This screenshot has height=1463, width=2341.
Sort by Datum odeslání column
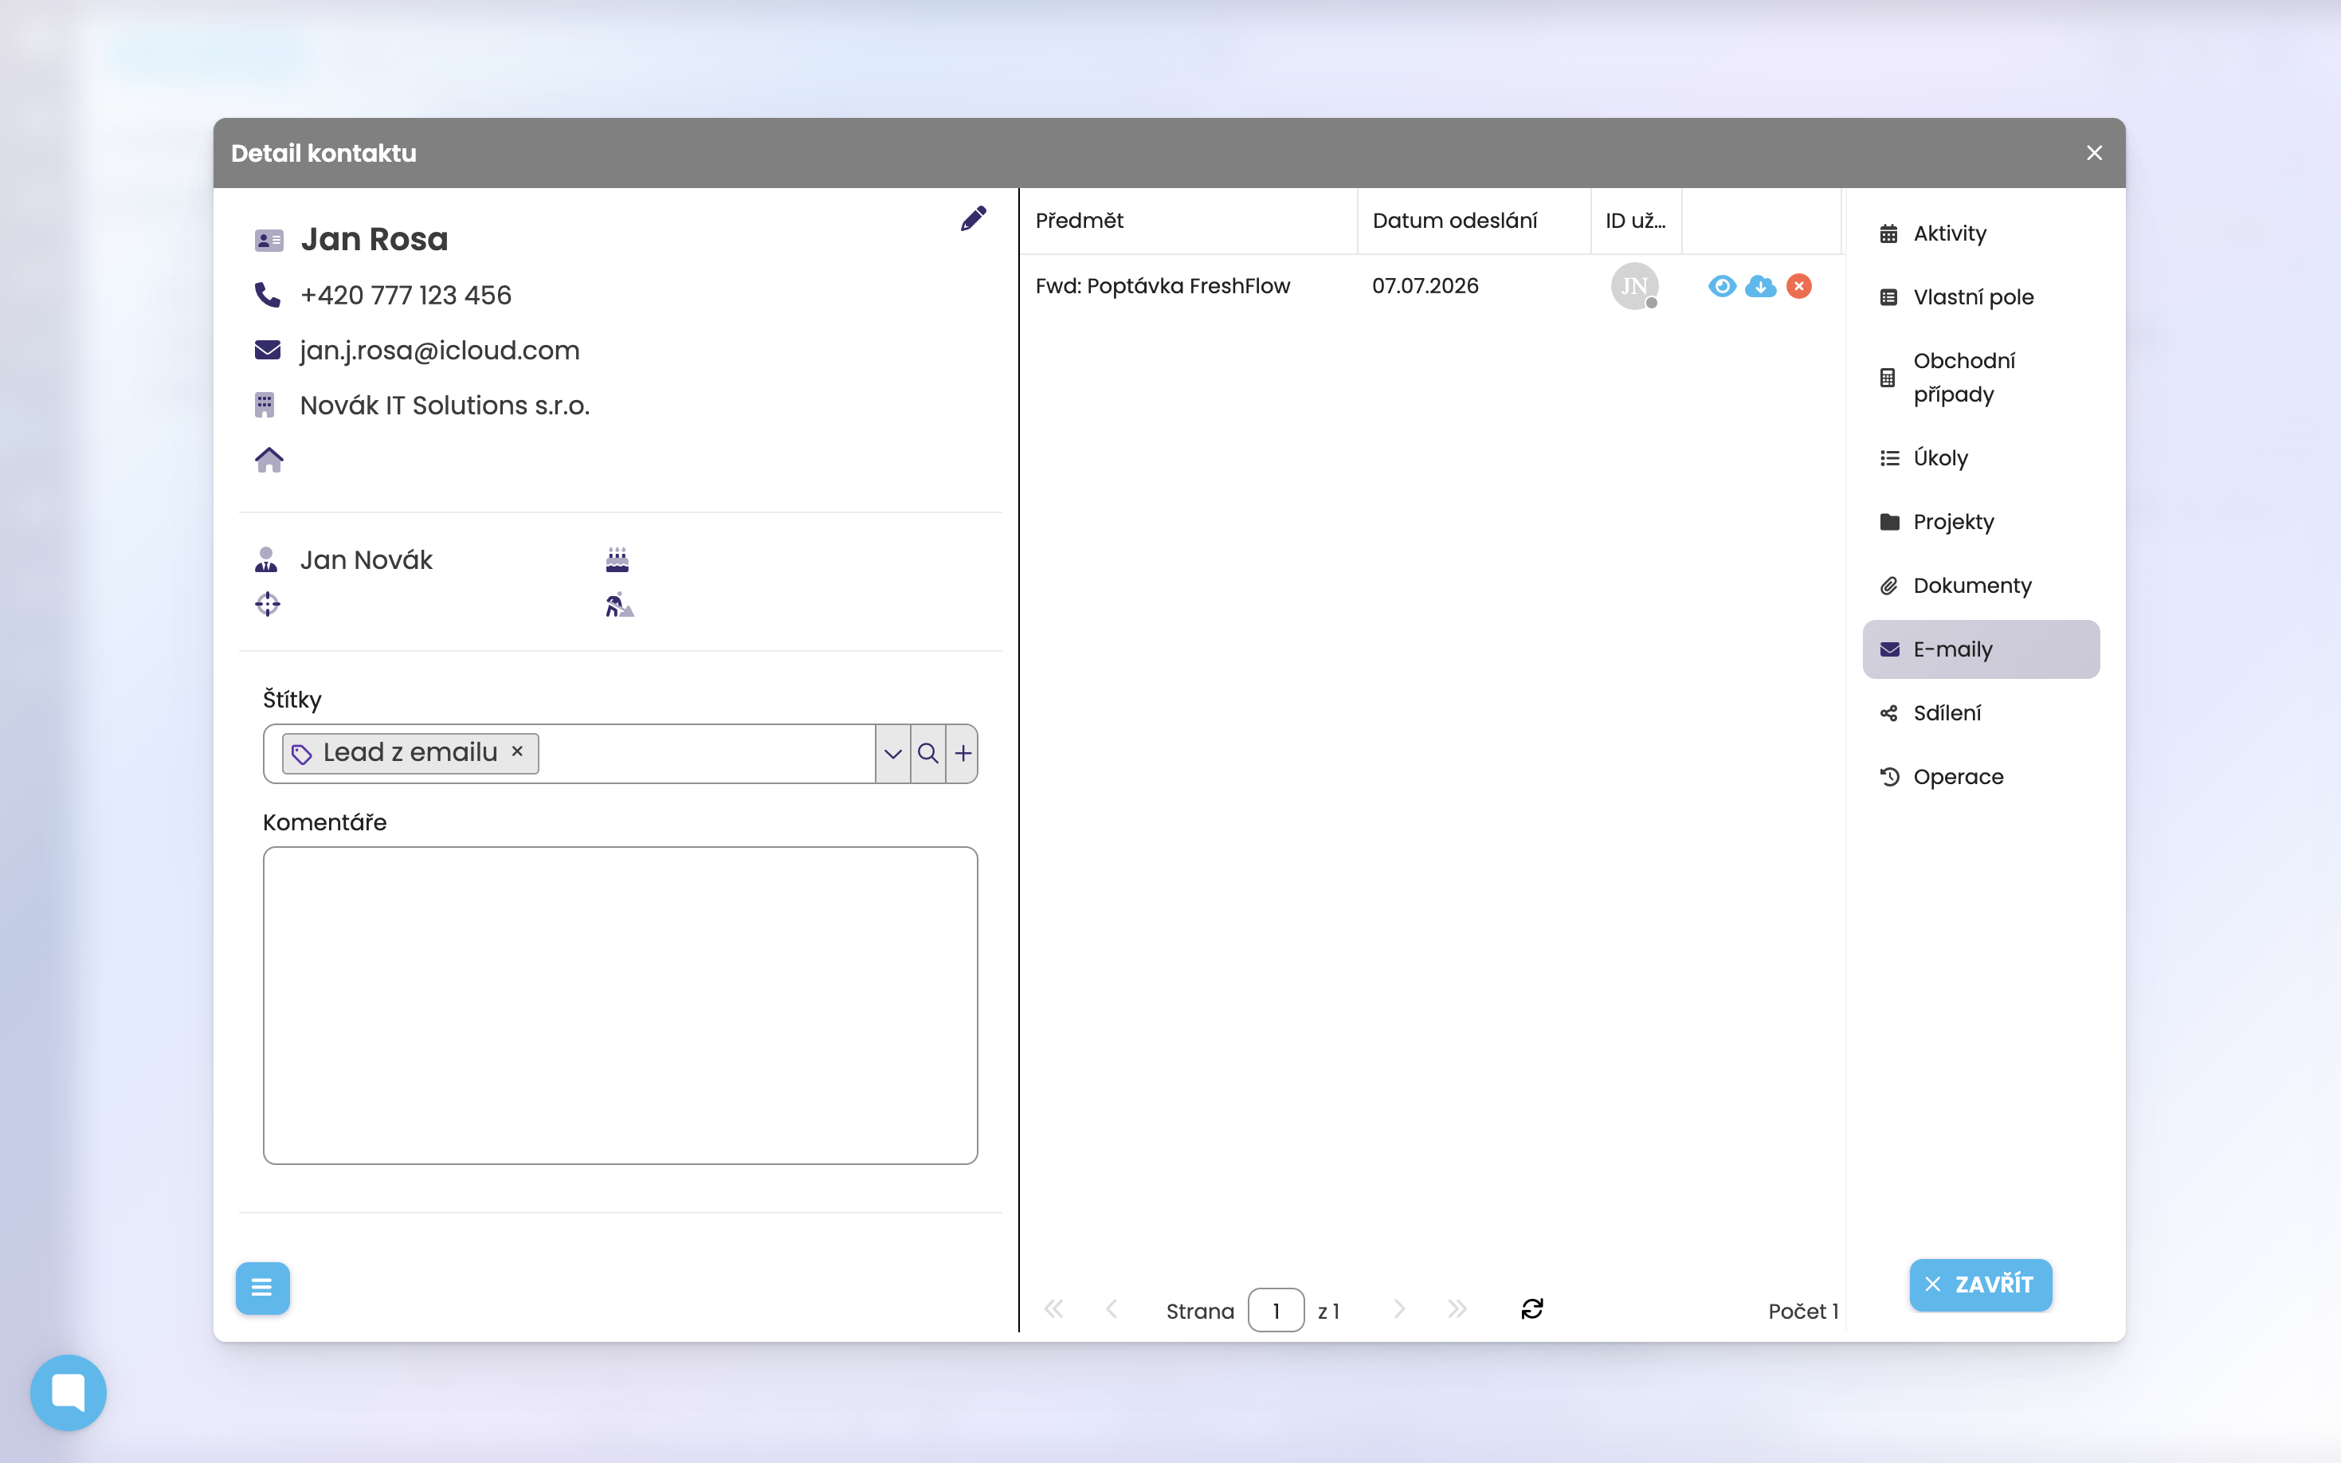(x=1454, y=221)
